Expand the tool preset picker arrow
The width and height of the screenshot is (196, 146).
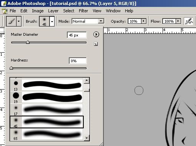tap(19, 21)
